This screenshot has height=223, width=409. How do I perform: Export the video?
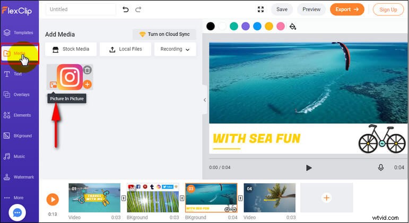pyautogui.click(x=347, y=10)
